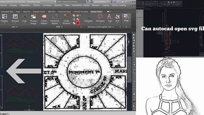Activate the Enhanced Region tool

(x=55, y=19)
